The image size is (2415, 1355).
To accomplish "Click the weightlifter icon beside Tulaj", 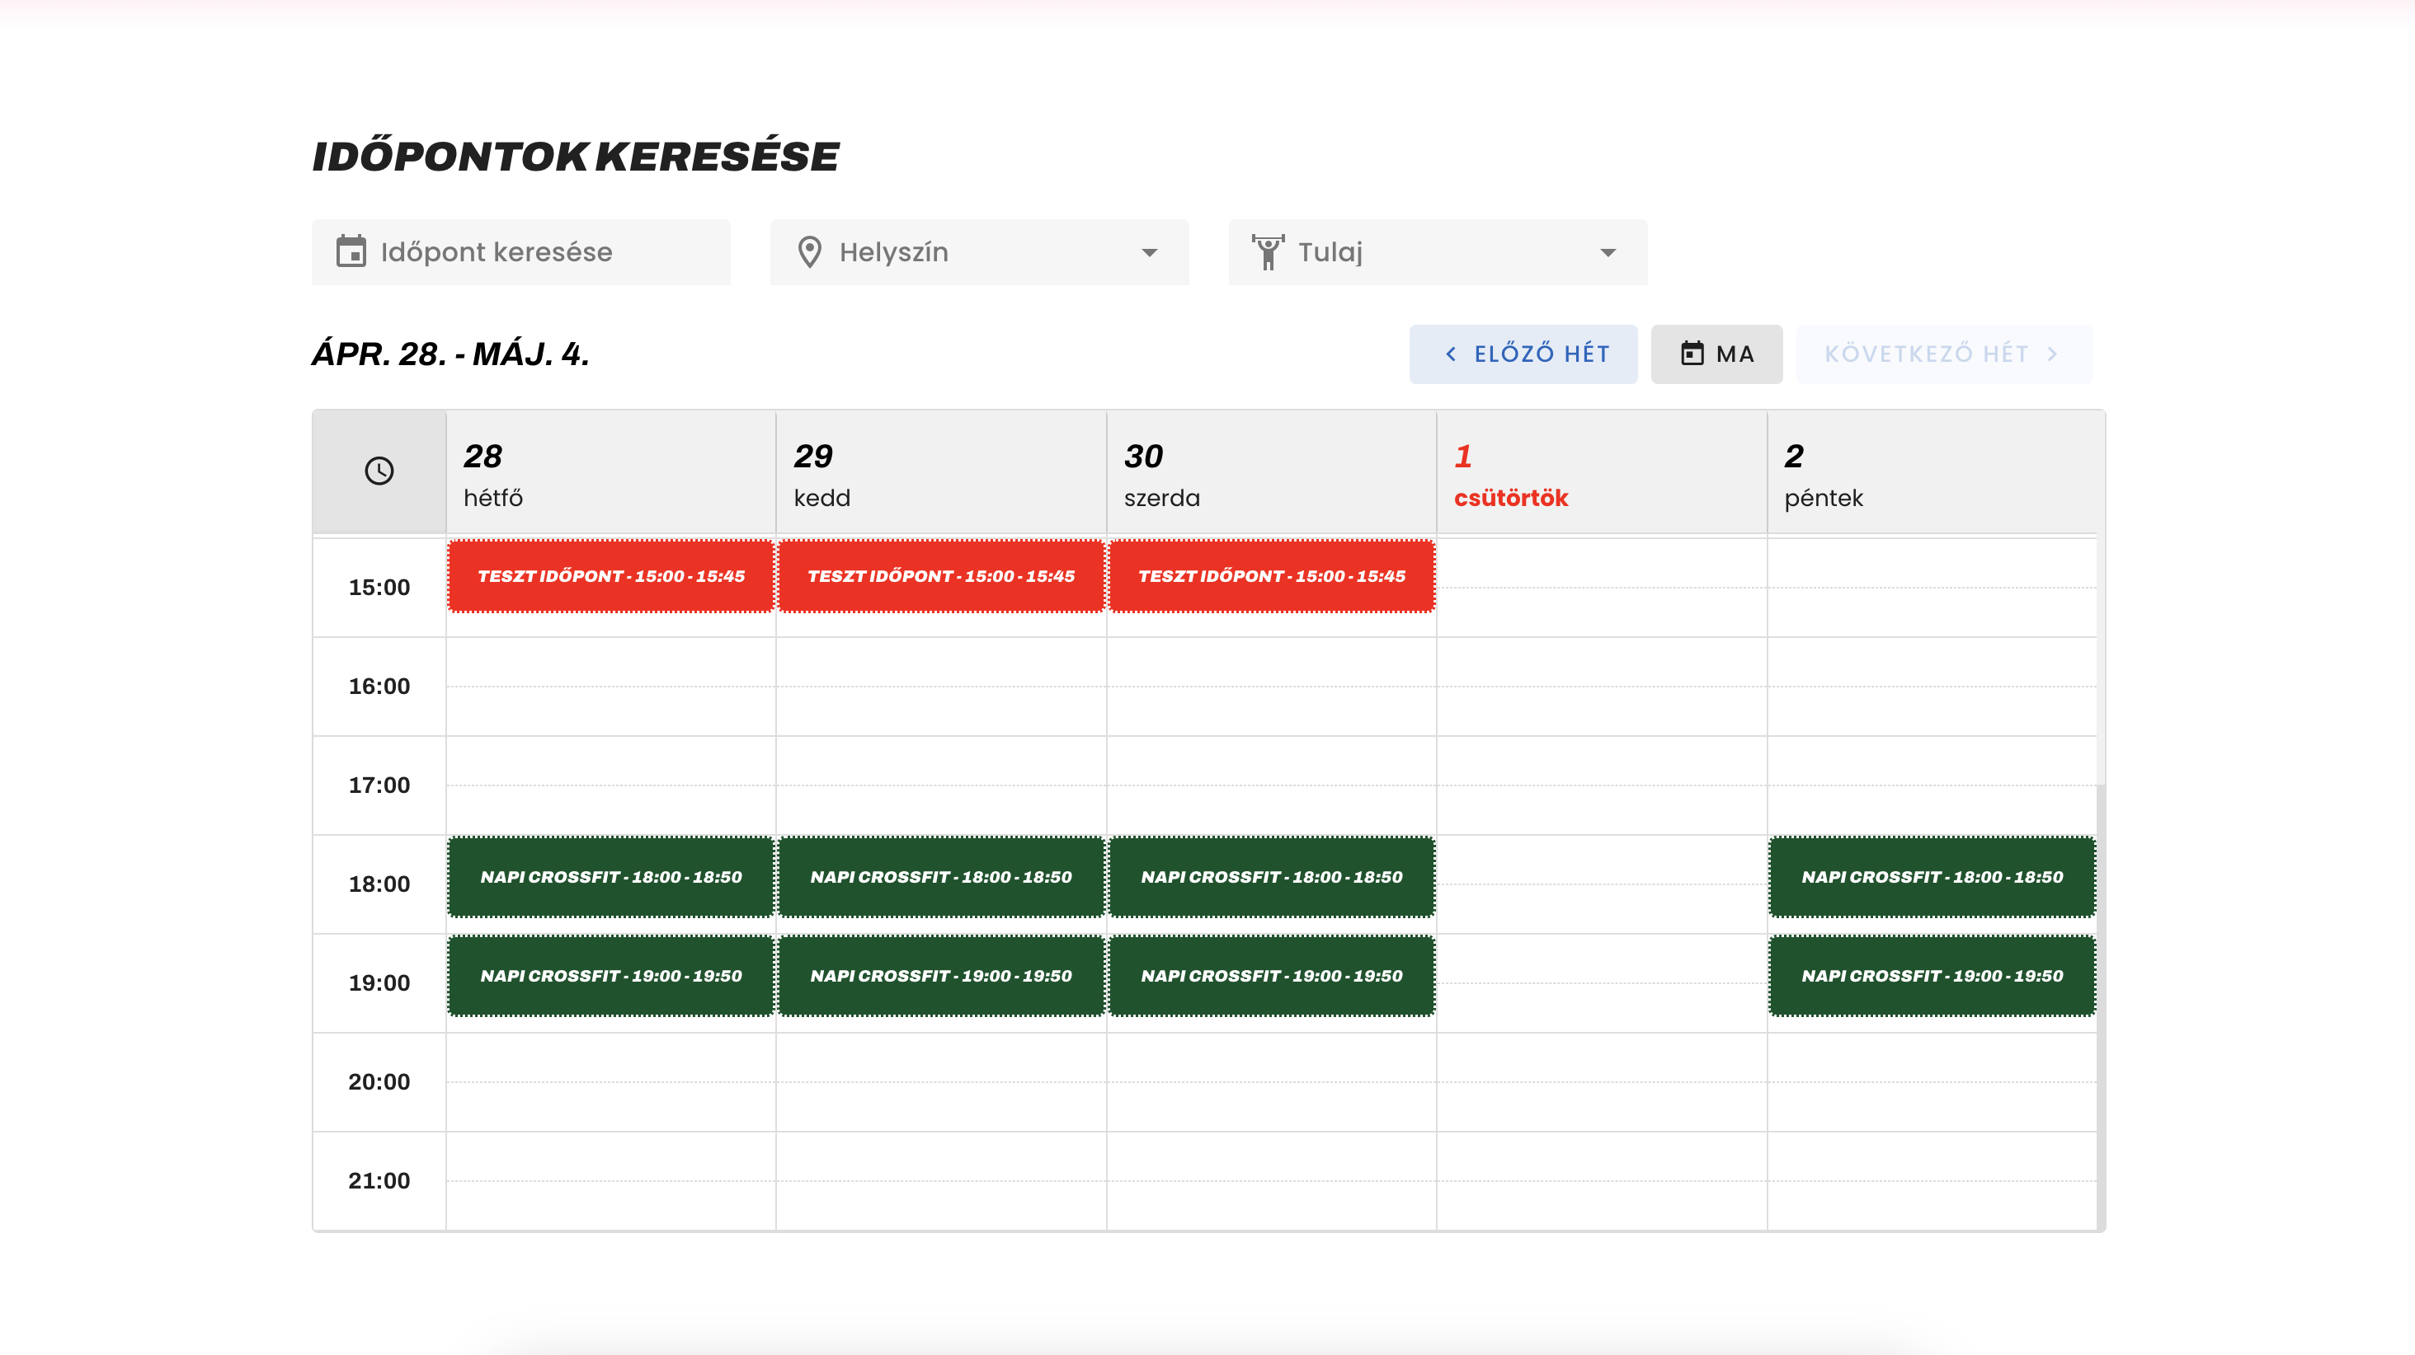I will (1268, 252).
